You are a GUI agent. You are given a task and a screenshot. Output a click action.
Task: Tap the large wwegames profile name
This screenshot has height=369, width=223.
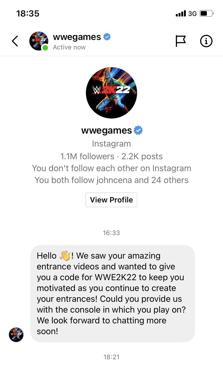pos(107,130)
